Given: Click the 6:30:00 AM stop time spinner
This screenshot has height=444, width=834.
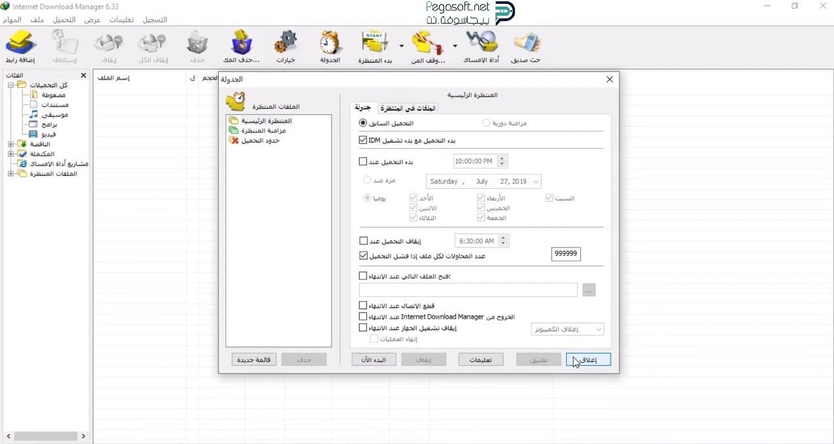Looking at the screenshot, I should [503, 241].
